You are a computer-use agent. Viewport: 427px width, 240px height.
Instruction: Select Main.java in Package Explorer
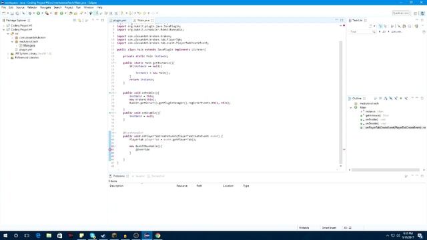coord(29,46)
